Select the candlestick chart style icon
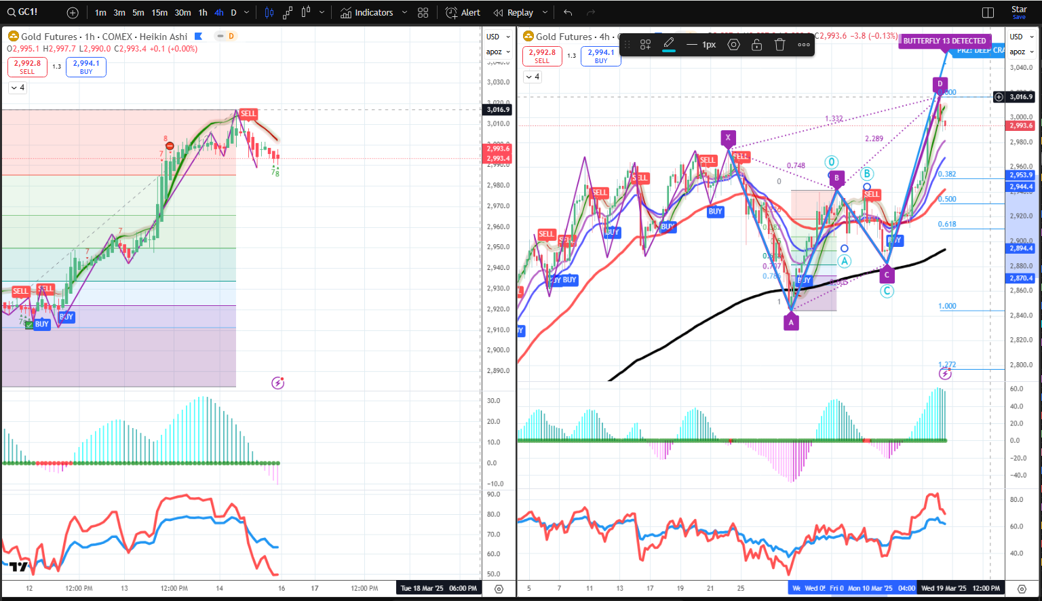 (x=269, y=12)
